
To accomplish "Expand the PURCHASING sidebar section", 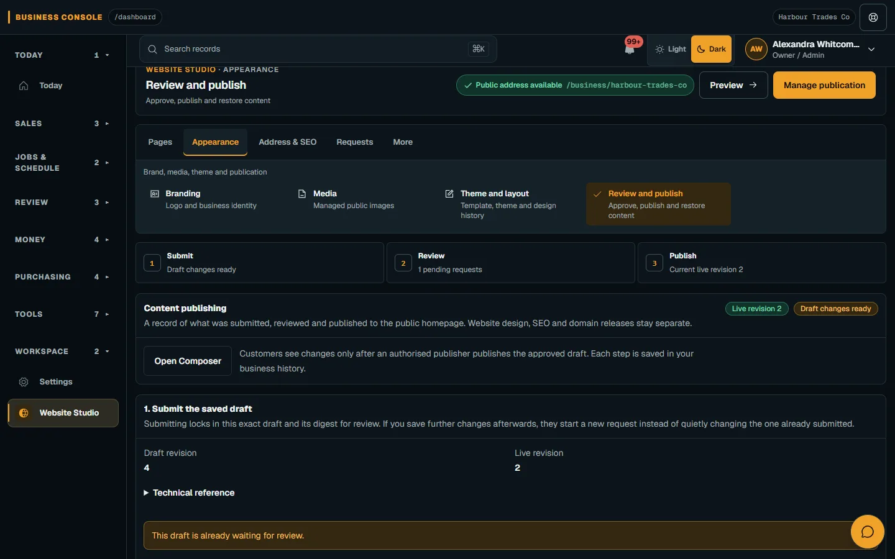I will coord(62,277).
